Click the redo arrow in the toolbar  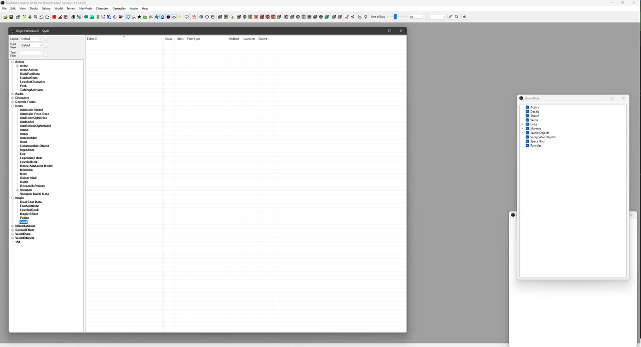coord(47,17)
